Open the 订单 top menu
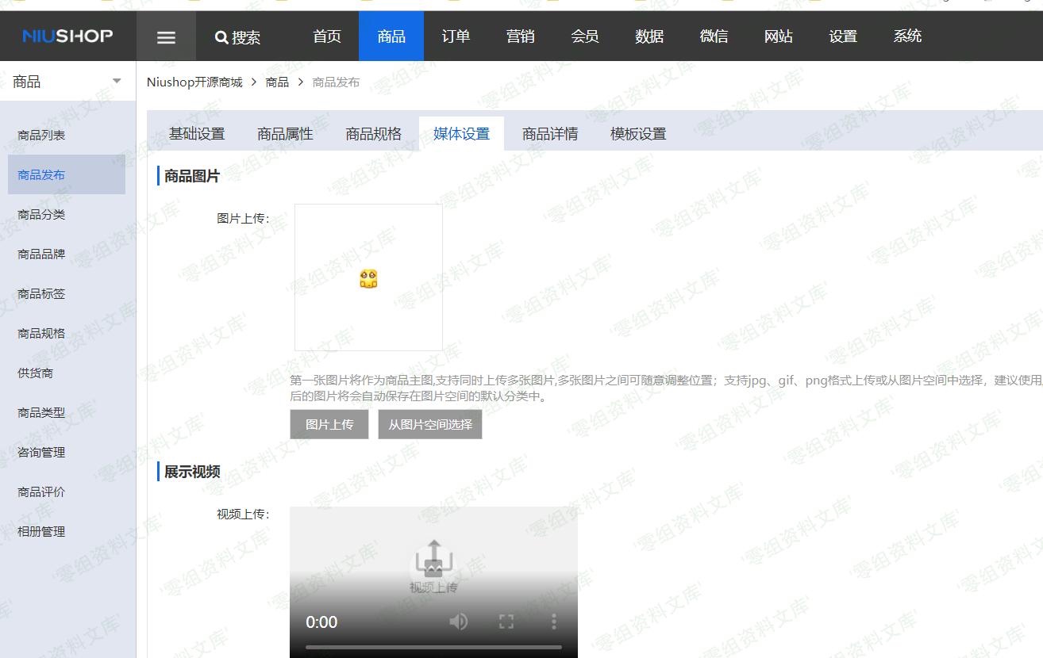Viewport: 1043px width, 658px height. [x=456, y=36]
